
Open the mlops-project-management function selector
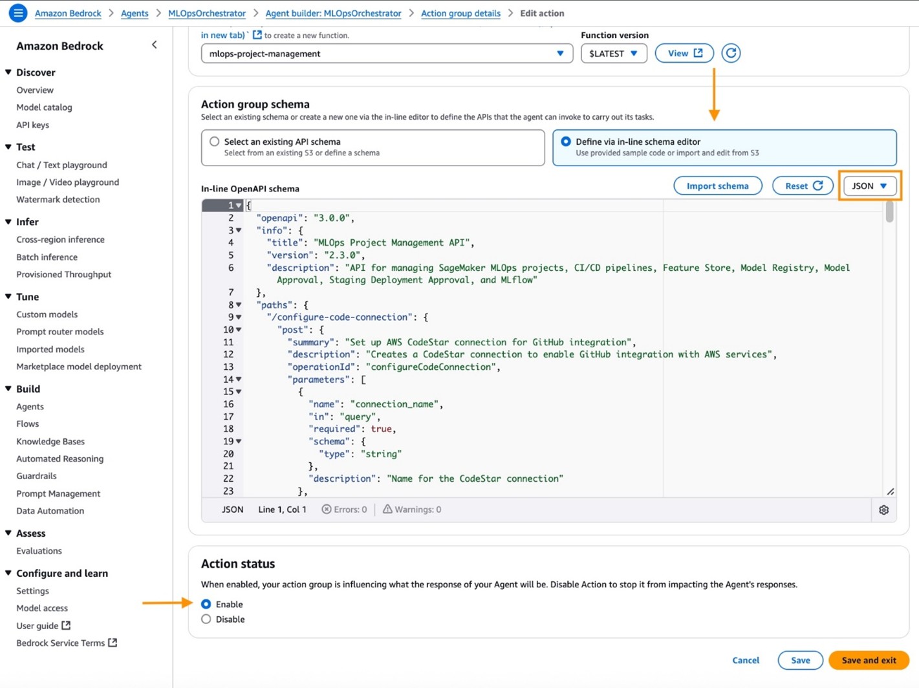[x=387, y=54]
